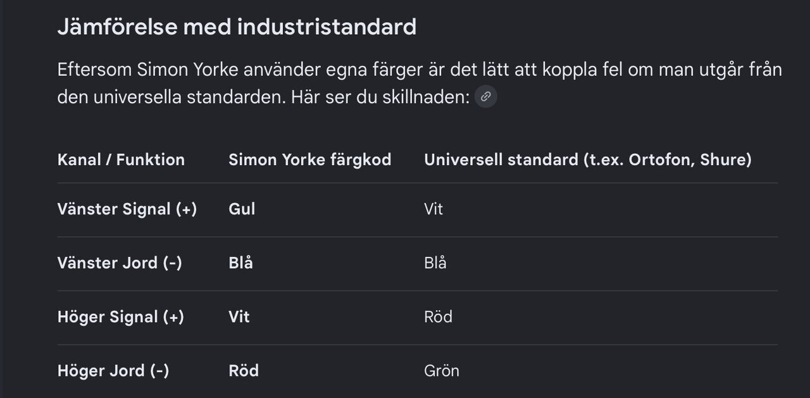The width and height of the screenshot is (810, 398).
Task: Click the Grön cell in the table
Action: click(442, 370)
